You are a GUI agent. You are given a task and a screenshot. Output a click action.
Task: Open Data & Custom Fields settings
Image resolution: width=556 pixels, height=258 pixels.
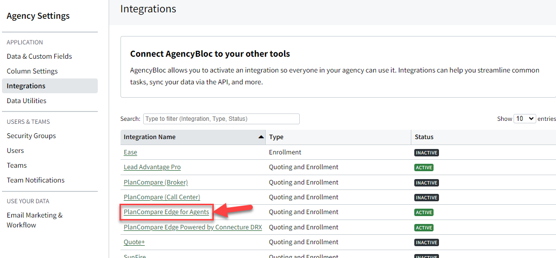[x=40, y=56]
